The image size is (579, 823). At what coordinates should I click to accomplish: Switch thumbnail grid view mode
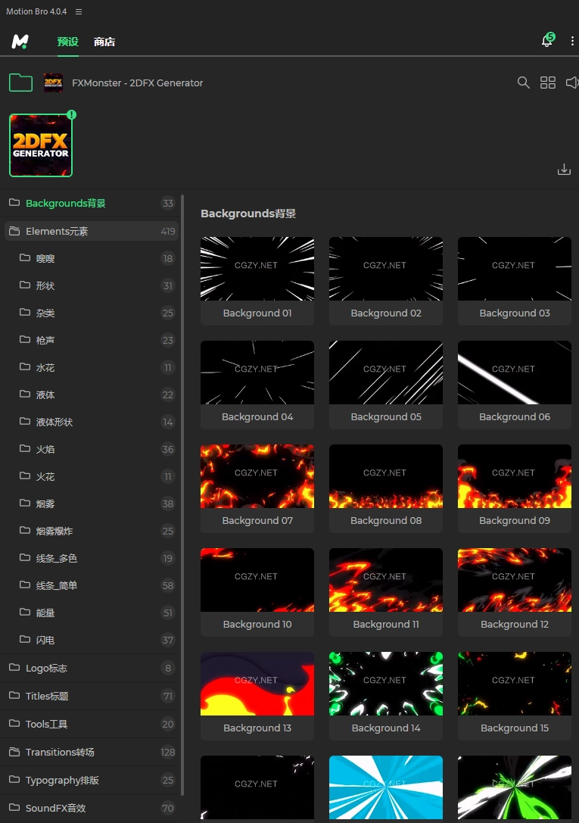tap(548, 83)
